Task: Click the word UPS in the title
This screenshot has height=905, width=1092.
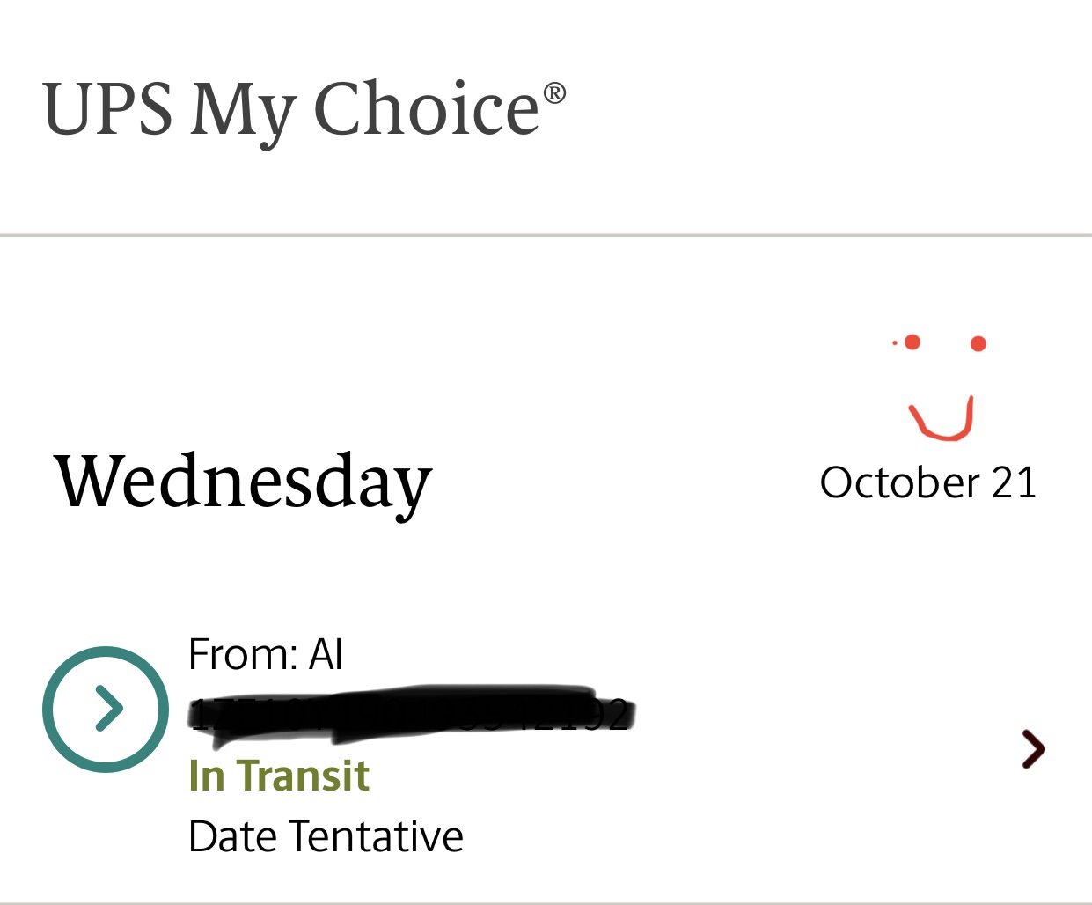Action: [x=107, y=109]
